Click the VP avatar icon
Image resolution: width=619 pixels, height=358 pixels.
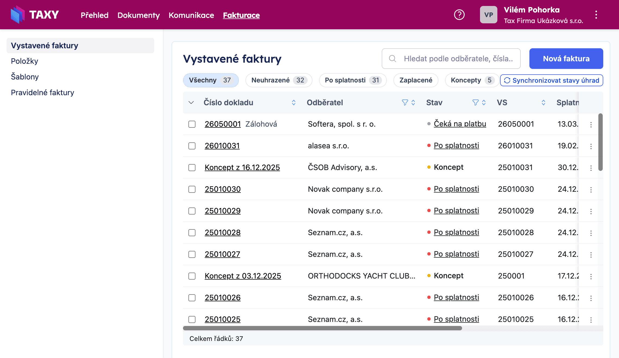click(488, 15)
